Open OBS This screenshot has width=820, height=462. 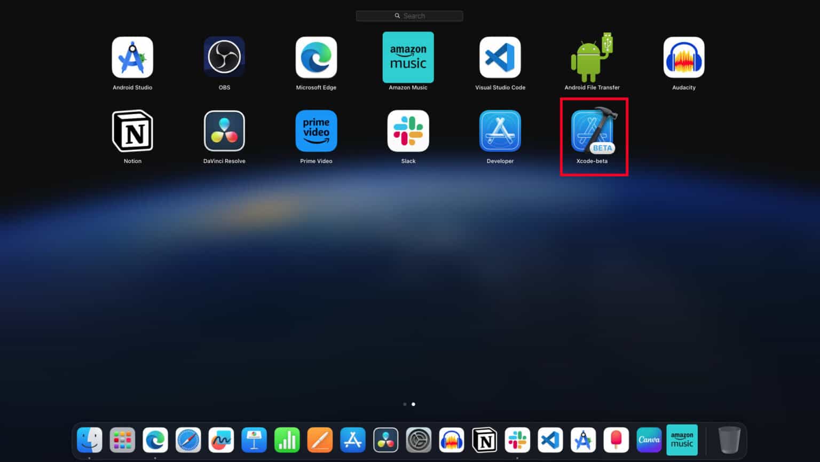coord(224,57)
